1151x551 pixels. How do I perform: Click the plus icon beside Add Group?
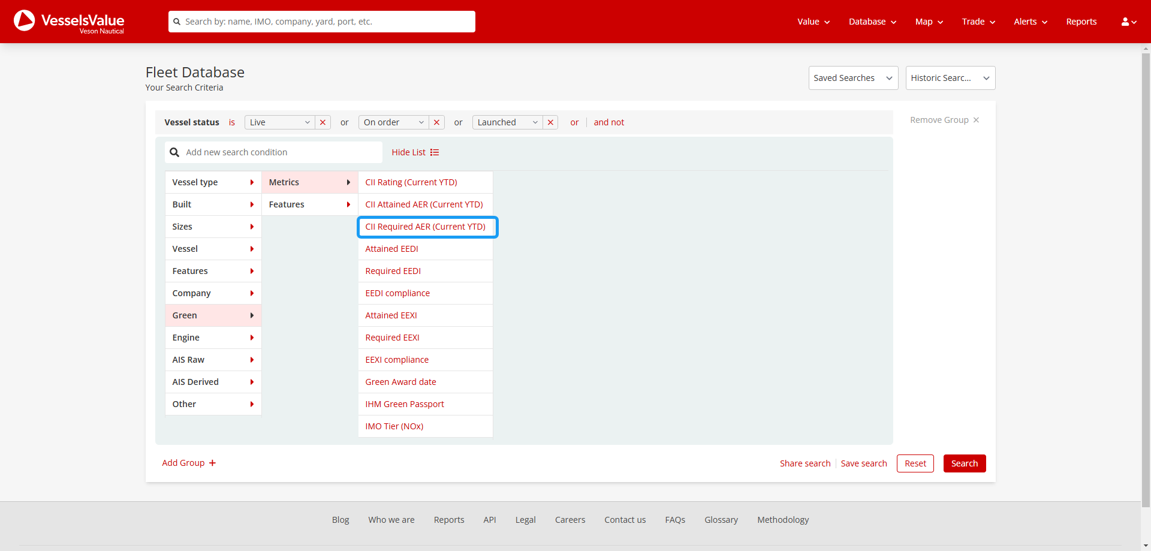tap(212, 463)
